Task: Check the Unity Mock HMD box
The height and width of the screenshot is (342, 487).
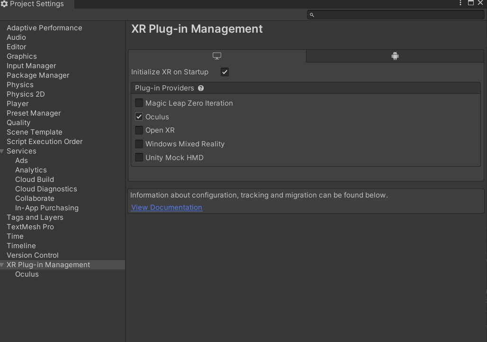Action: point(139,157)
